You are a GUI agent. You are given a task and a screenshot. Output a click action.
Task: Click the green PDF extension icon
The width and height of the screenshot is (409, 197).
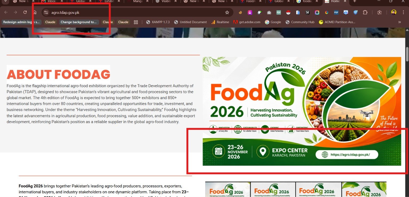[x=279, y=12]
